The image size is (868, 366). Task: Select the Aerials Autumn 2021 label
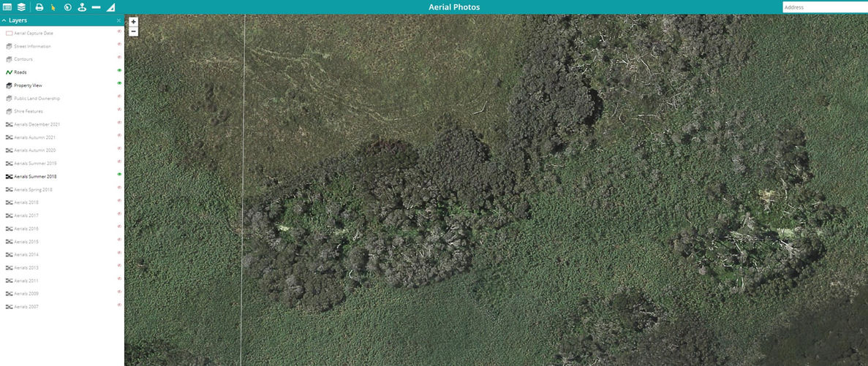tap(35, 137)
